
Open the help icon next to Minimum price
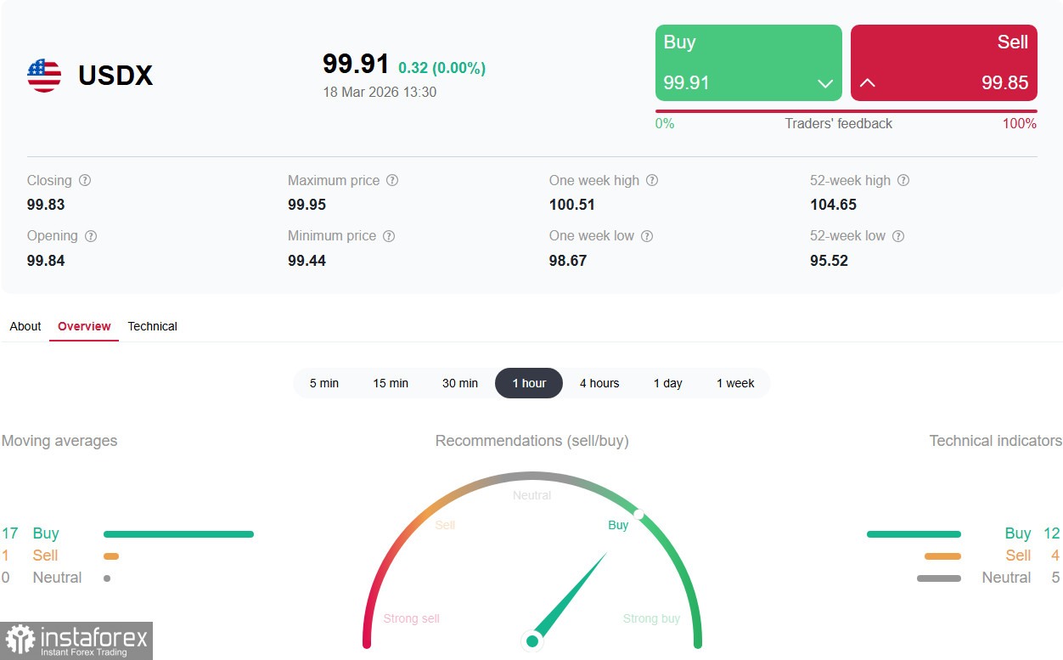tap(389, 236)
